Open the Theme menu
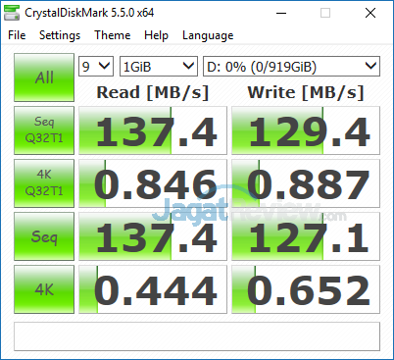The width and height of the screenshot is (394, 360). click(x=113, y=35)
